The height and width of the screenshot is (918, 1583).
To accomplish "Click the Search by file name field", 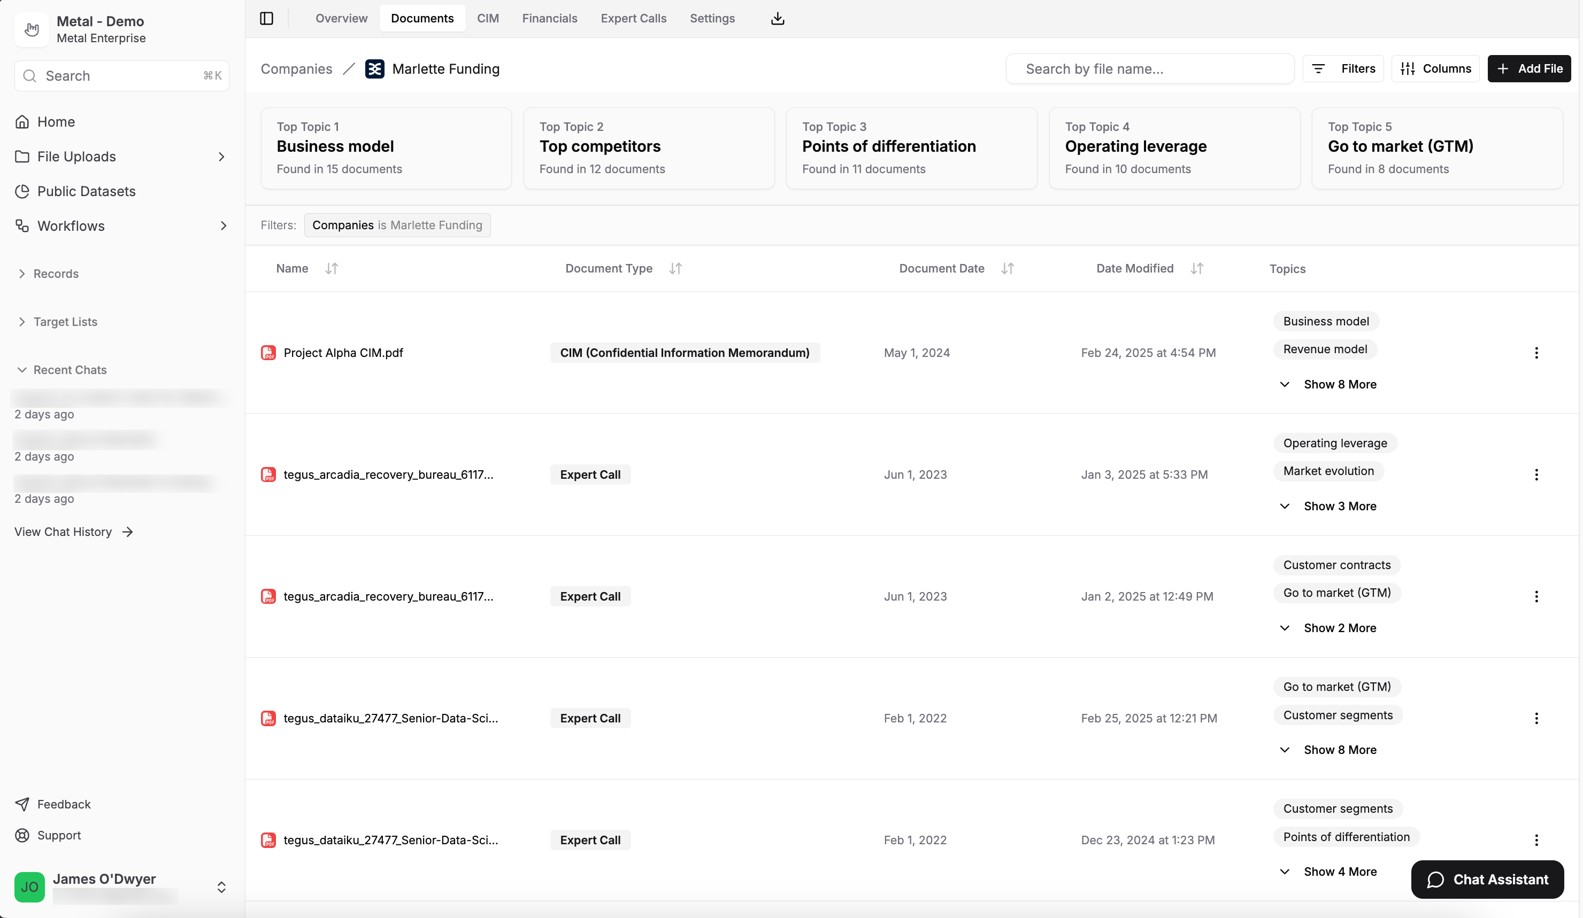I will [1150, 68].
